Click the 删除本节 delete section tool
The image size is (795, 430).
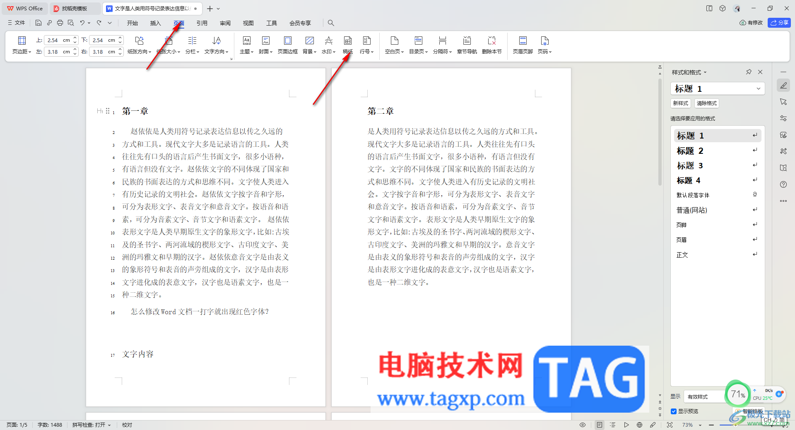coord(491,45)
